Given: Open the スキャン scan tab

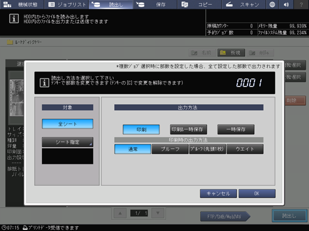Looking at the screenshot, I should [244, 4].
